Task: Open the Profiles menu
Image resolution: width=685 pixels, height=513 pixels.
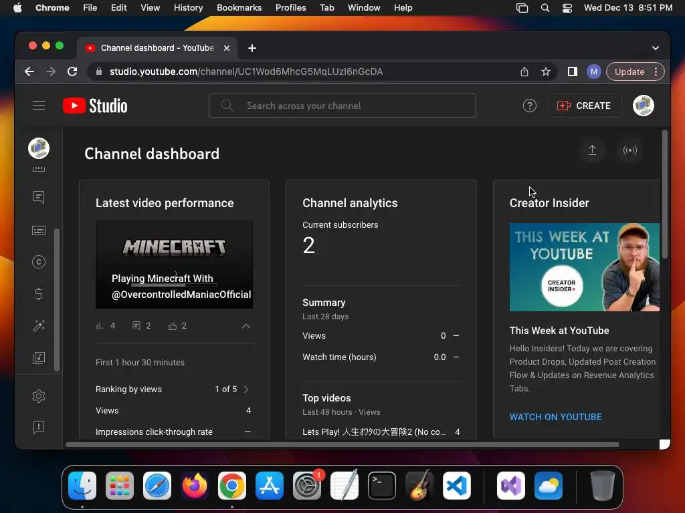Action: [290, 8]
